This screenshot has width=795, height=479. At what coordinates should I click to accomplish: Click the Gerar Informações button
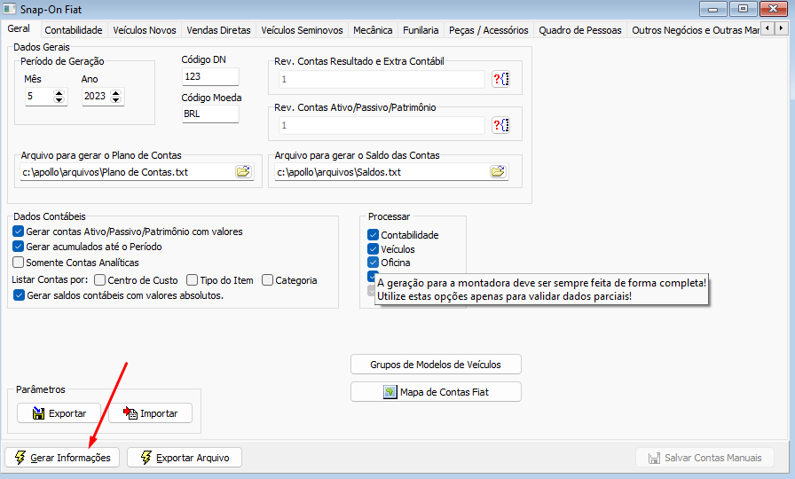coord(62,458)
